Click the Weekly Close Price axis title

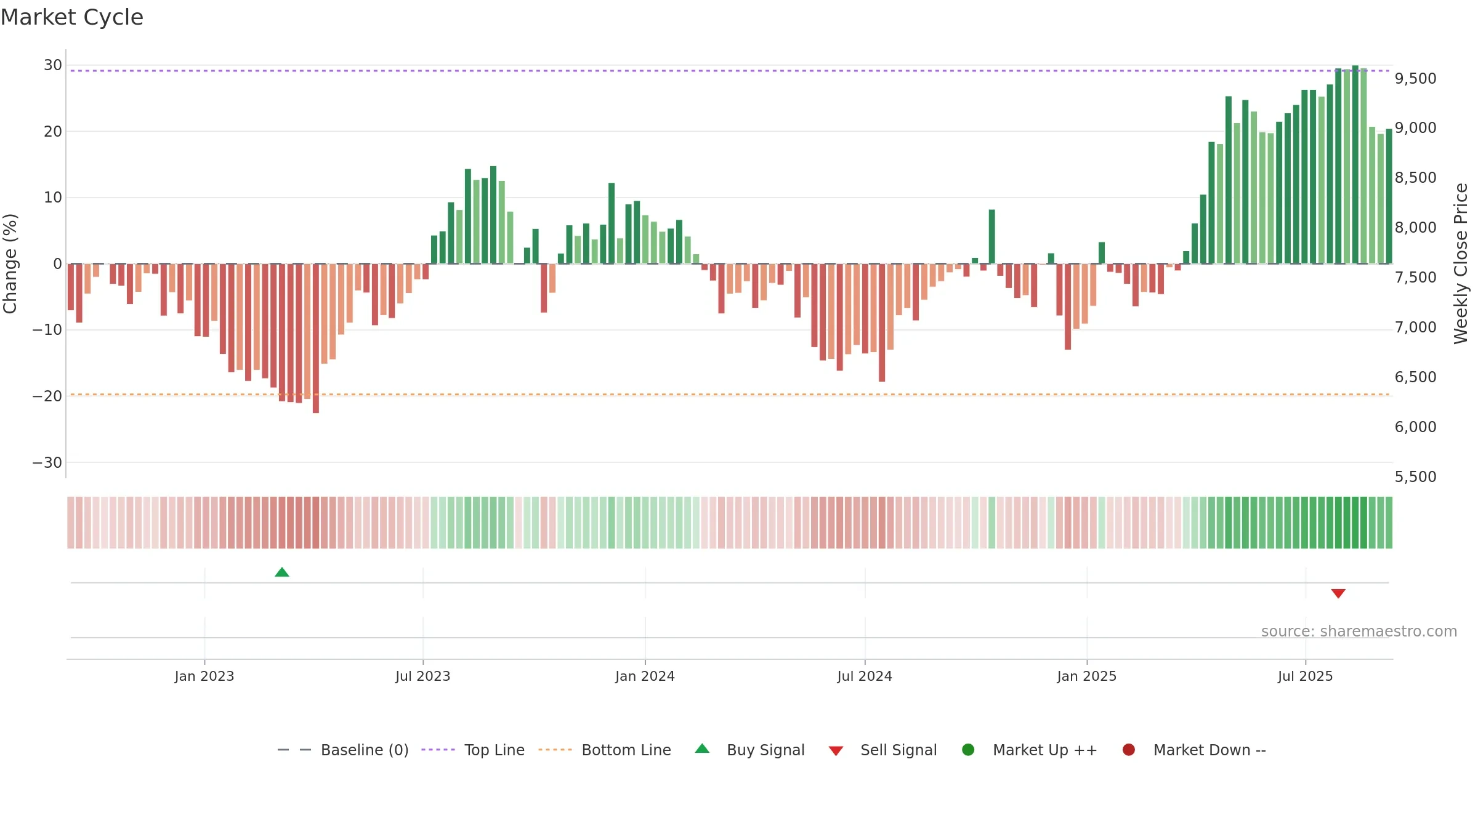[x=1461, y=263]
